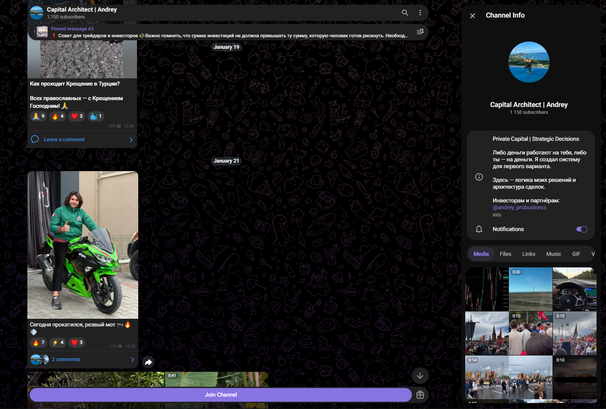Play the 0:15 video thumbnail in media grid
The image size is (606, 409).
pos(574,333)
